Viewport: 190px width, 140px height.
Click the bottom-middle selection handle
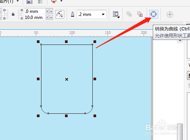(x=66, y=116)
